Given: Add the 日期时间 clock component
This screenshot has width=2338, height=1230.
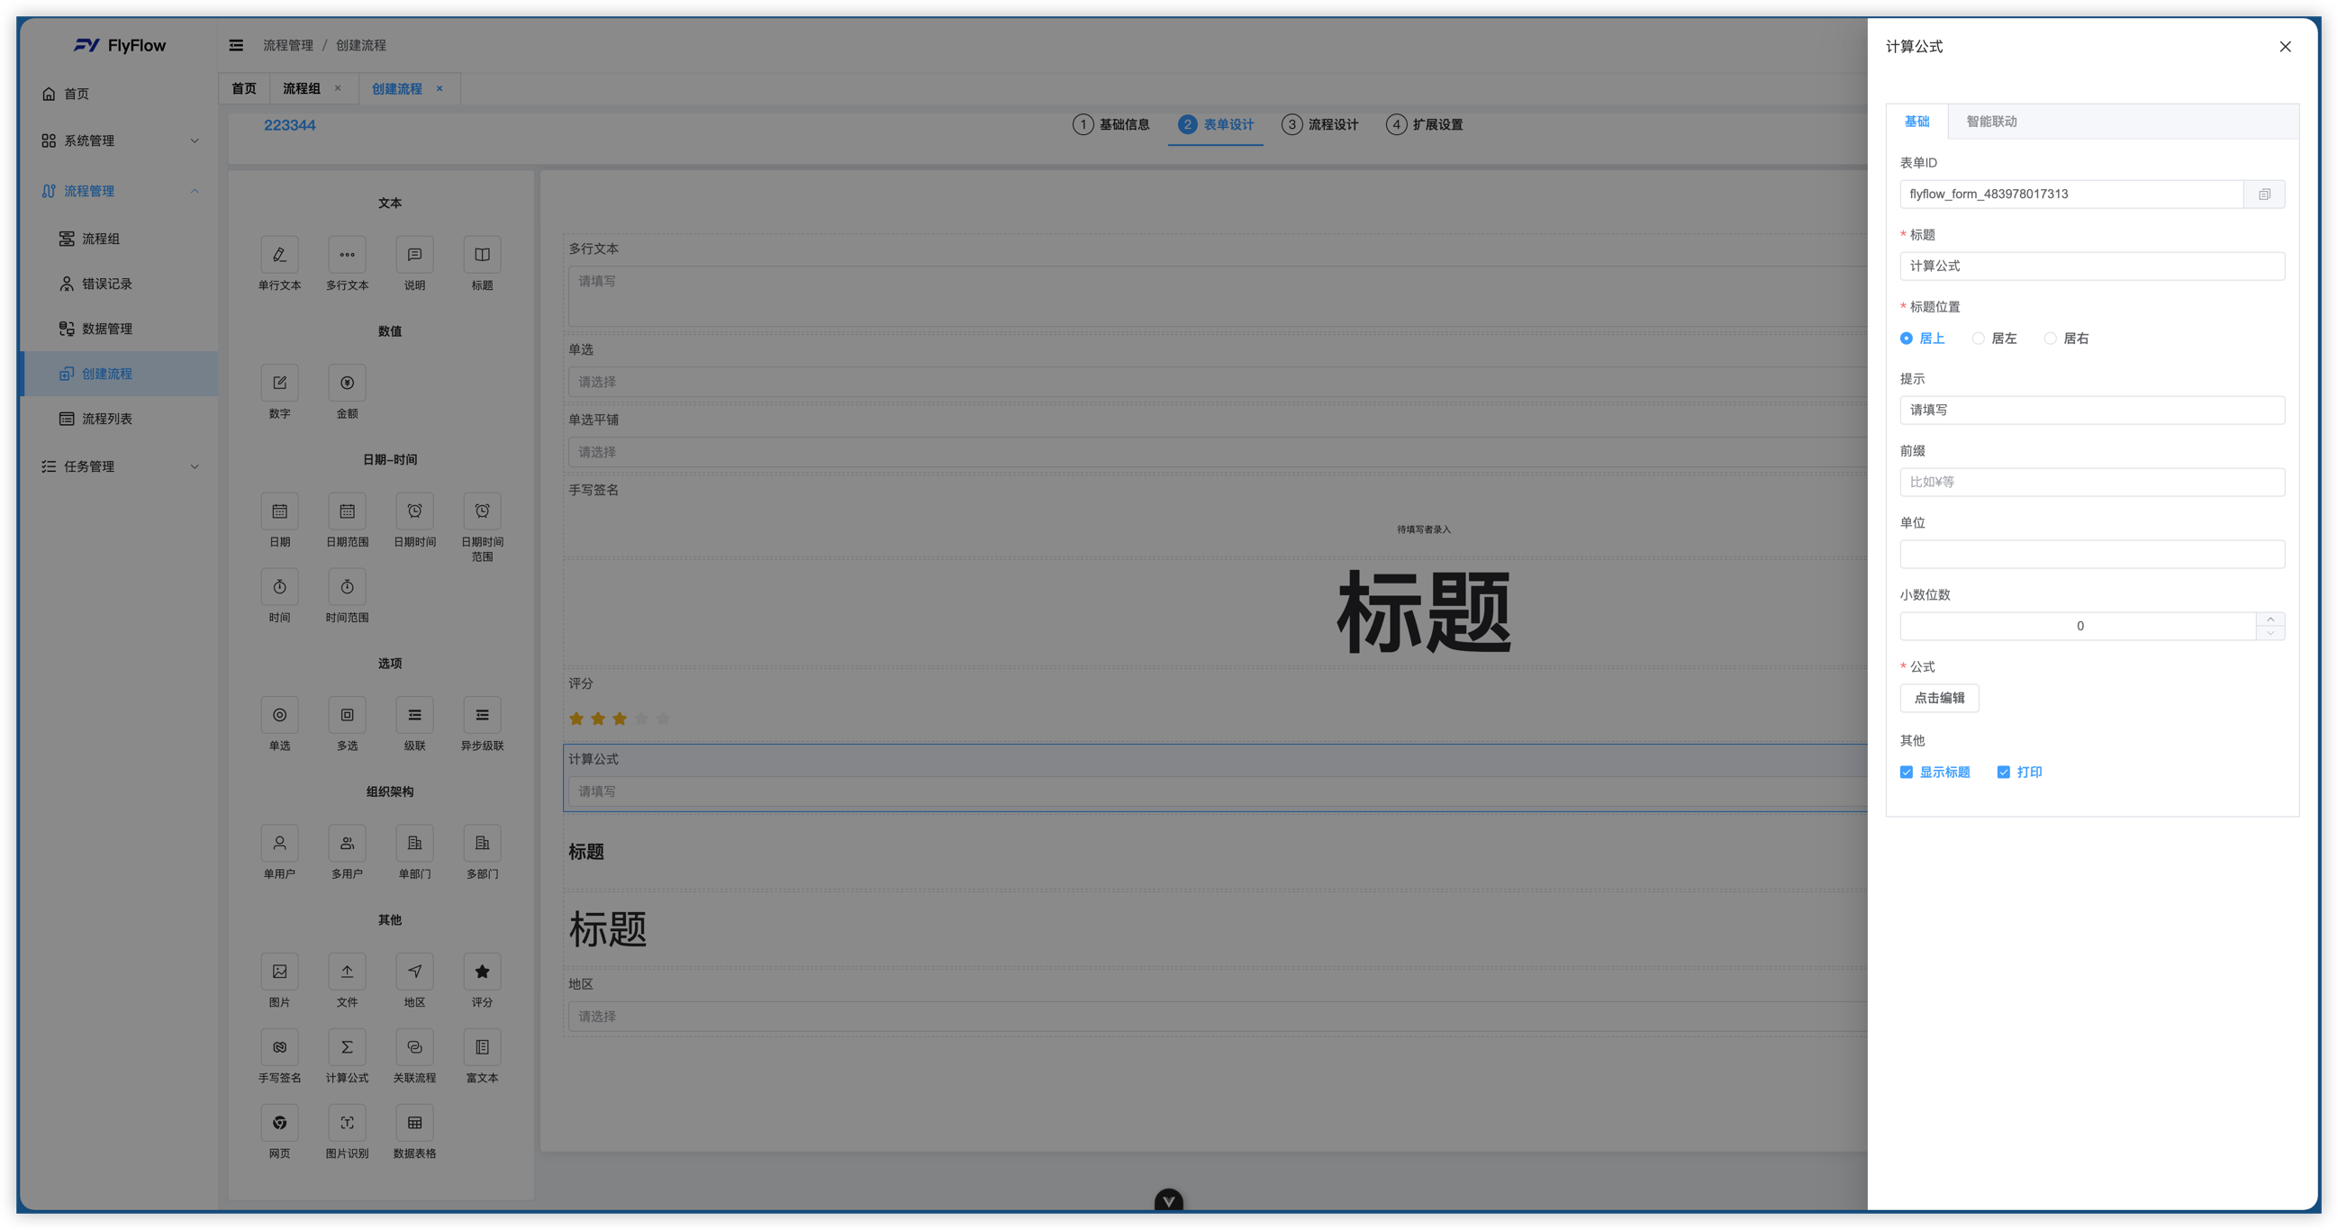Looking at the screenshot, I should [x=415, y=511].
